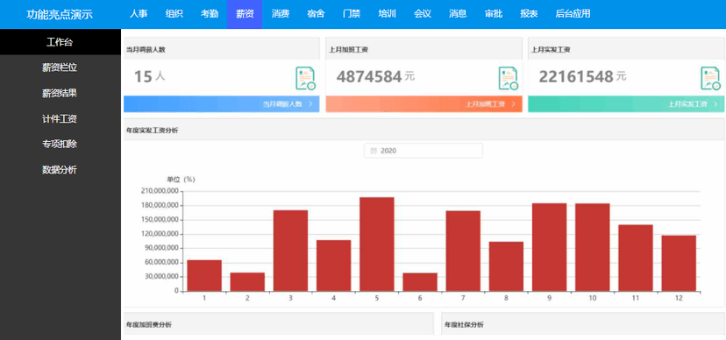
Task: Click the 年度实发工资分析 panel header
Action: [x=423, y=131]
